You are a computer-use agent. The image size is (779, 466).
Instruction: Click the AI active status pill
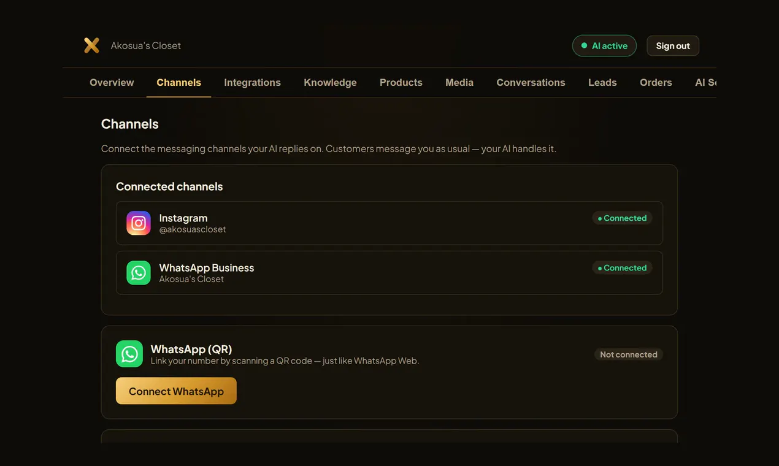coord(604,46)
